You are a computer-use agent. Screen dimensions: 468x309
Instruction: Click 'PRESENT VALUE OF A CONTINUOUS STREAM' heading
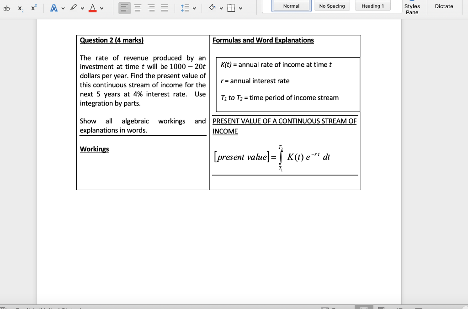click(284, 121)
